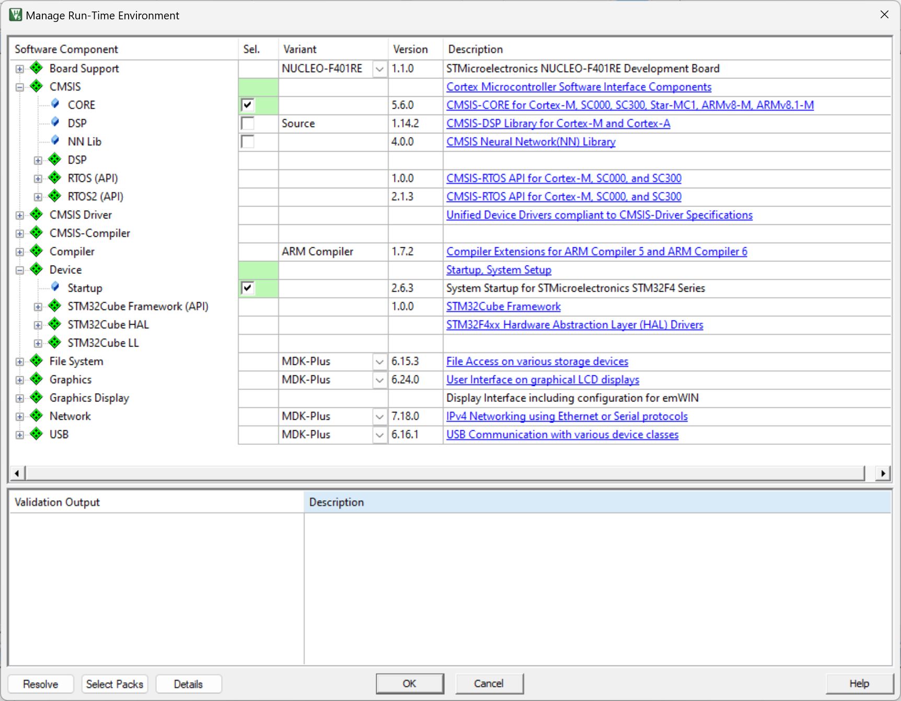
Task: Click the horizontal scrollbar right arrow
Action: tap(883, 473)
